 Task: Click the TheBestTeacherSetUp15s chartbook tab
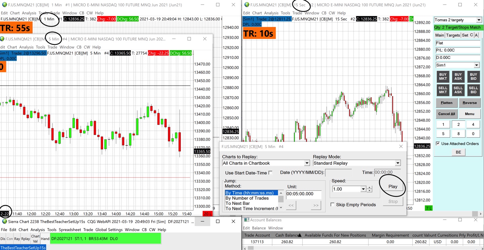coord(23,247)
